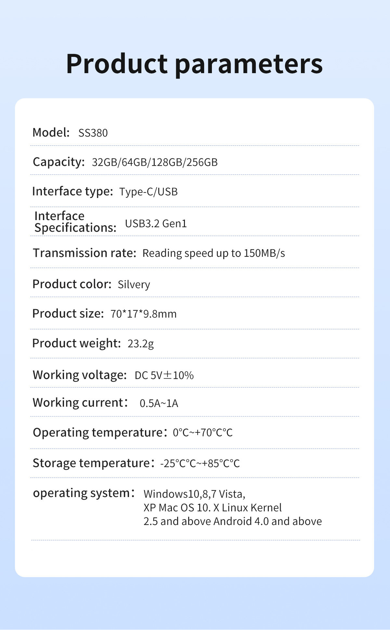The width and height of the screenshot is (390, 630).
Task: Select the Type-C/USB value
Action: (x=149, y=192)
